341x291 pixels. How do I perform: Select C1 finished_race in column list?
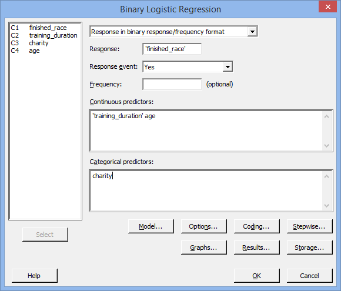tap(45, 28)
